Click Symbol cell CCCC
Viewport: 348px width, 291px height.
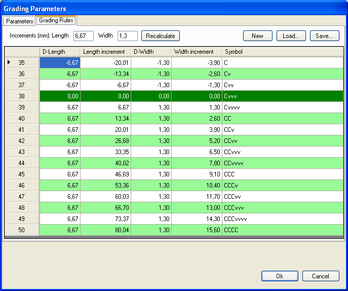tap(283, 230)
